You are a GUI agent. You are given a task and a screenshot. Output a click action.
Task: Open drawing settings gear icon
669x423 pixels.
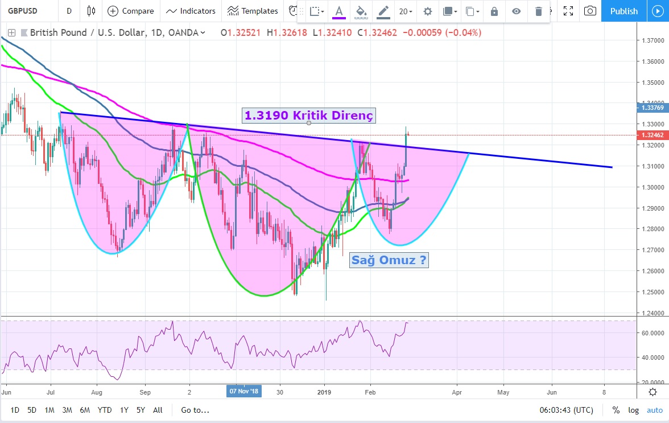pos(428,11)
